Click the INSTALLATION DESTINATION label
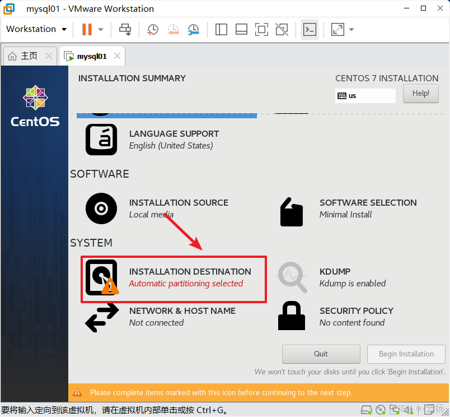The width and height of the screenshot is (450, 417). tap(190, 272)
